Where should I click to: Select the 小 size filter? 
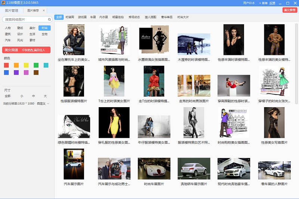pos(22,96)
